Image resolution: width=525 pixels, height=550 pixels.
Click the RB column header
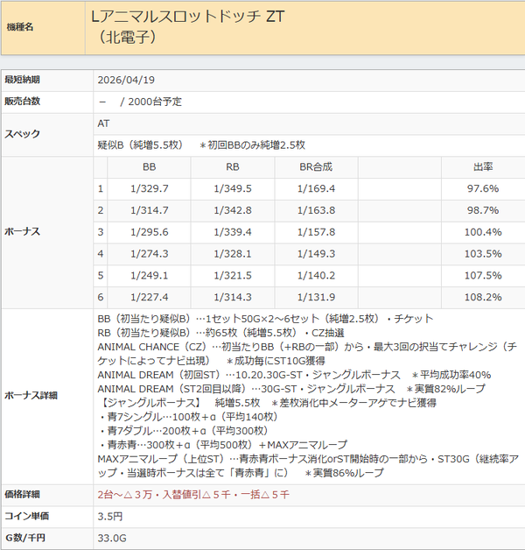233,167
